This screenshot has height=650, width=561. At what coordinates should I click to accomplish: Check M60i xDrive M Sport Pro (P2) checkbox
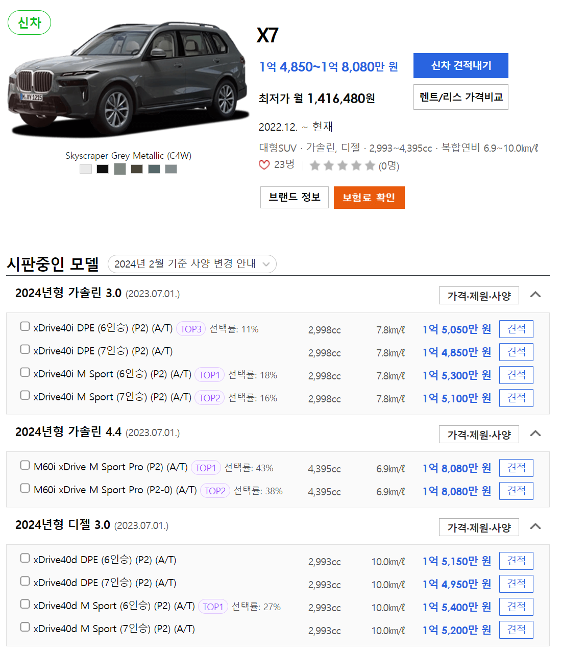(x=25, y=465)
